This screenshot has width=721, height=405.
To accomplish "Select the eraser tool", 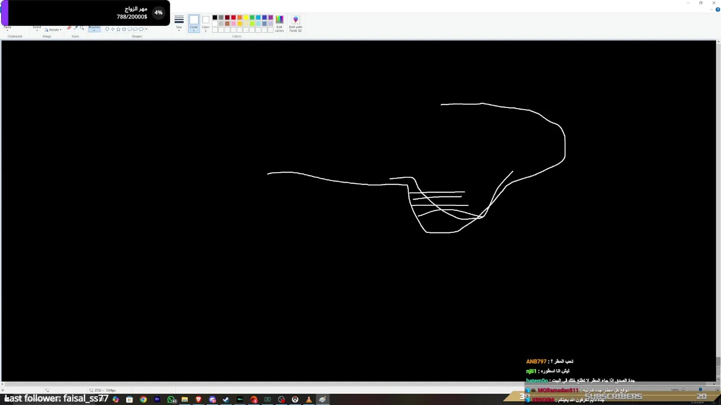I will tap(69, 28).
